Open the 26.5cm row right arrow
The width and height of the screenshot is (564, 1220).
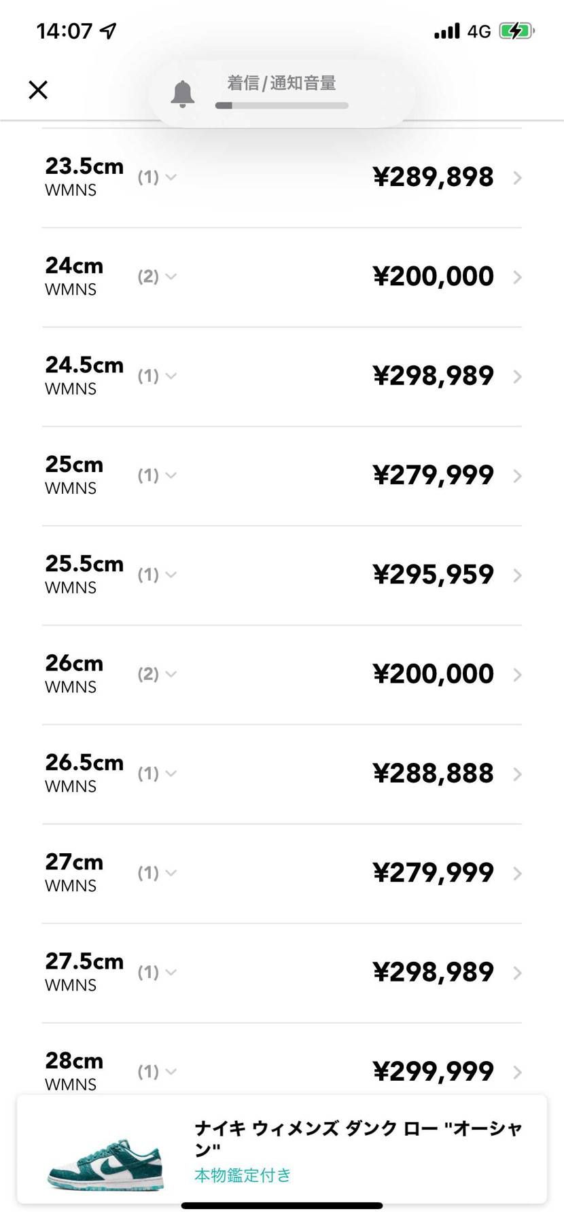[x=518, y=774]
